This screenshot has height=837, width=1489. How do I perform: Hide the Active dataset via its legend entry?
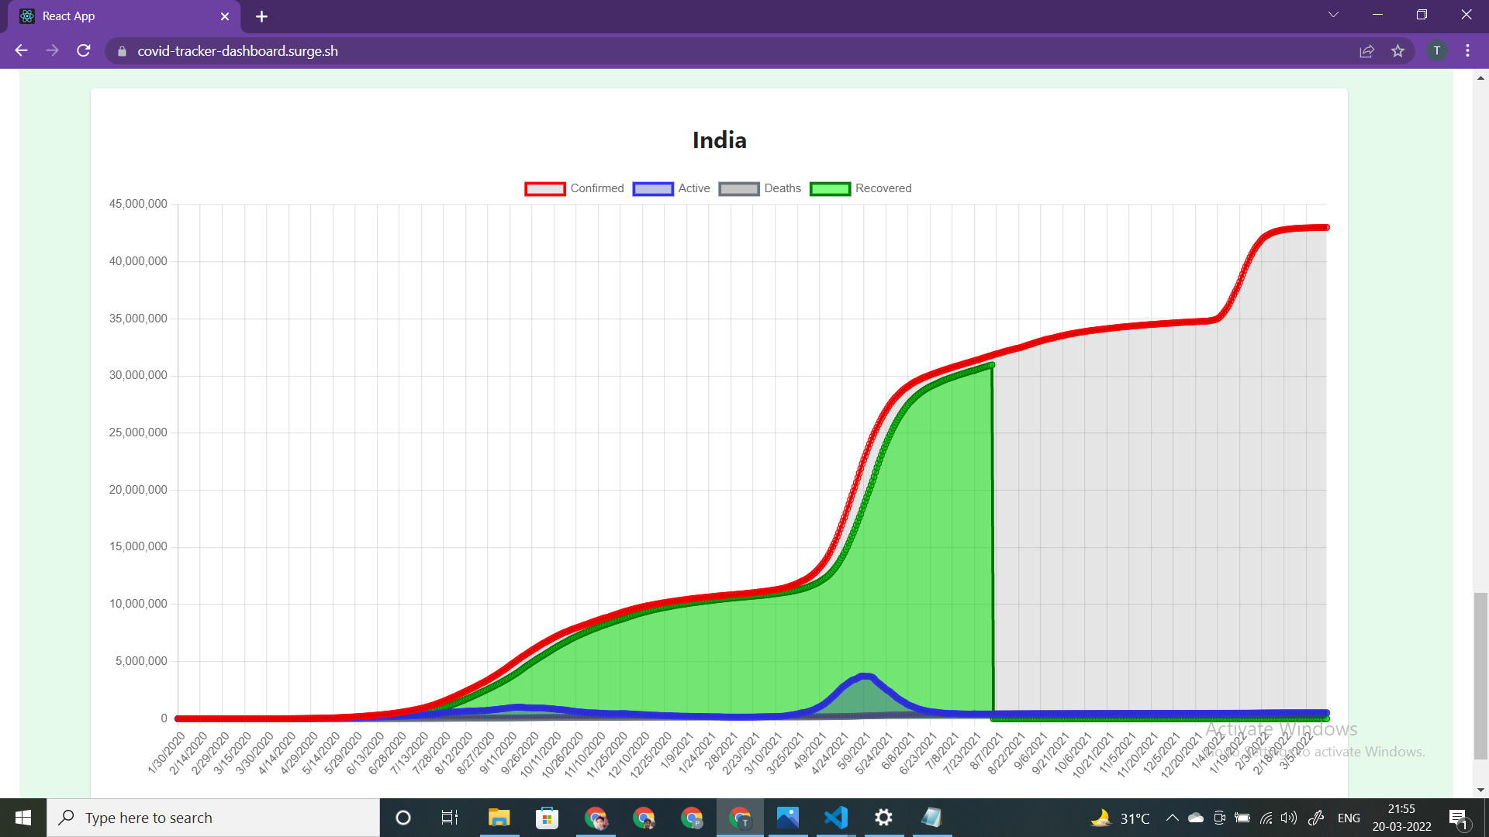[x=693, y=188]
